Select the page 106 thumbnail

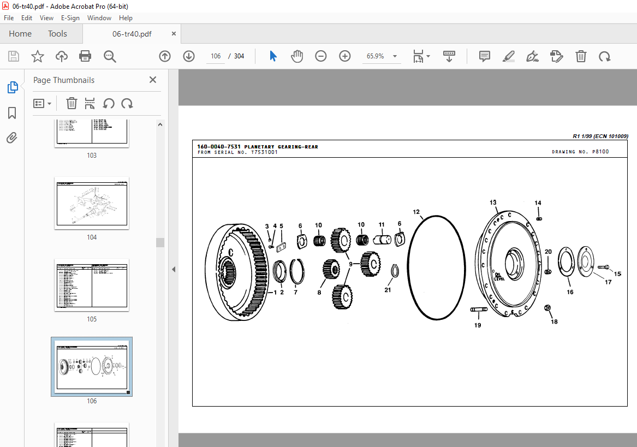pyautogui.click(x=92, y=367)
